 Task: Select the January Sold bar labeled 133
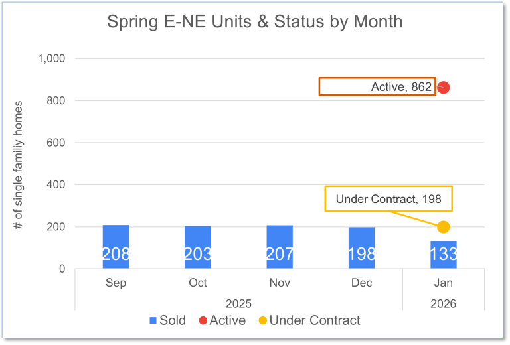point(444,255)
